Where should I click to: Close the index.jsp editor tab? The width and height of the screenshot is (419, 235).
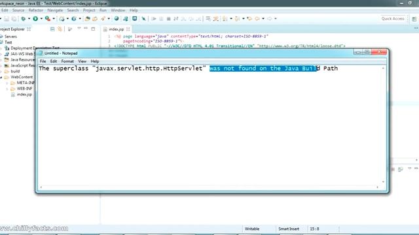point(128,29)
